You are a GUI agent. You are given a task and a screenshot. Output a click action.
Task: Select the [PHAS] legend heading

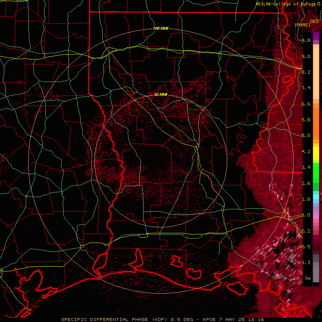302,25
